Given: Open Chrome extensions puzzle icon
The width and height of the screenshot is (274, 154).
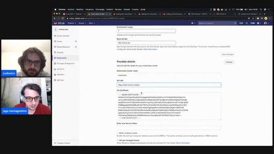Looking at the screenshot, I should click(x=258, y=18).
